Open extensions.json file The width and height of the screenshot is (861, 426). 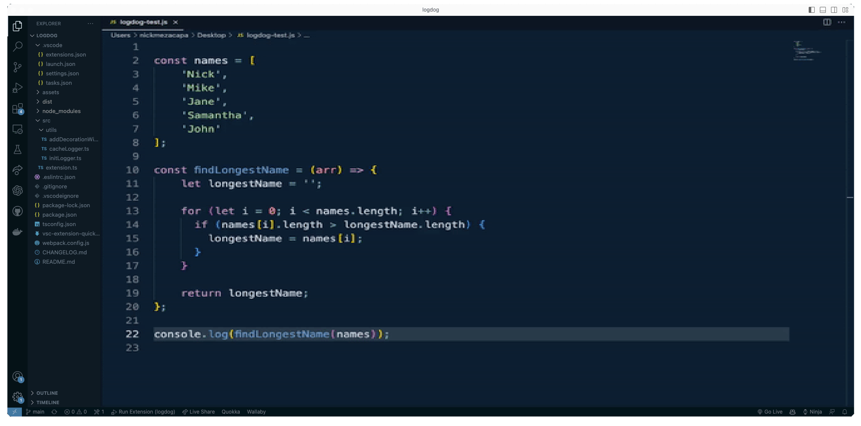[66, 54]
